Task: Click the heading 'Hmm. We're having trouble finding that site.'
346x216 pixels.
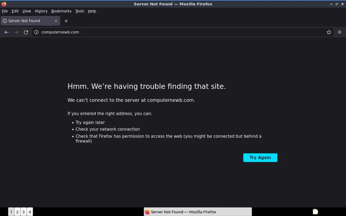Action: [x=147, y=86]
